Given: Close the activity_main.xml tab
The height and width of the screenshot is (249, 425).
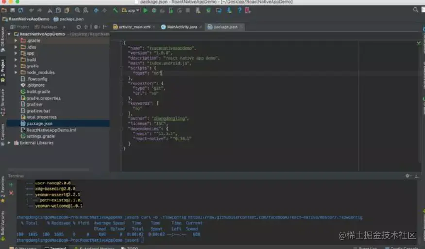Looking at the screenshot, I should point(154,27).
